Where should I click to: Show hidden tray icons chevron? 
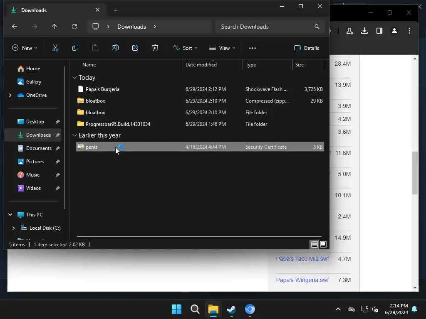coord(338,309)
